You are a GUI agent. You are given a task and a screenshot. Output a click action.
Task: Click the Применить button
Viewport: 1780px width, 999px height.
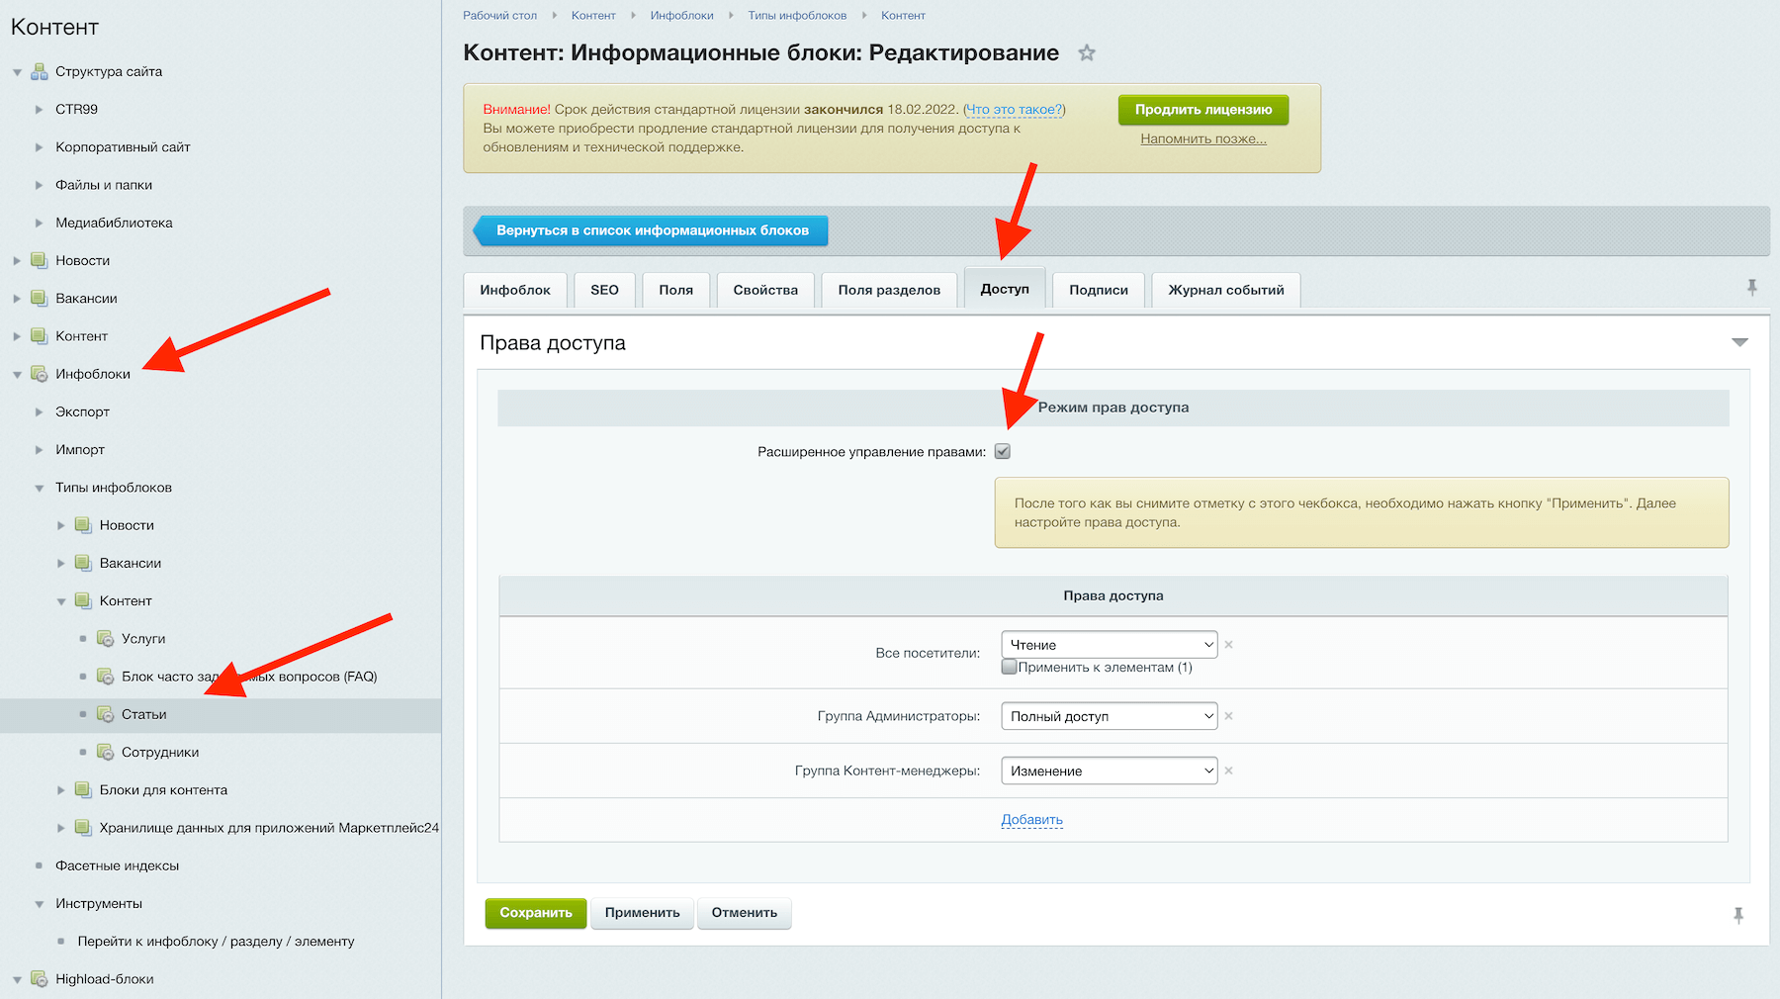pos(643,913)
